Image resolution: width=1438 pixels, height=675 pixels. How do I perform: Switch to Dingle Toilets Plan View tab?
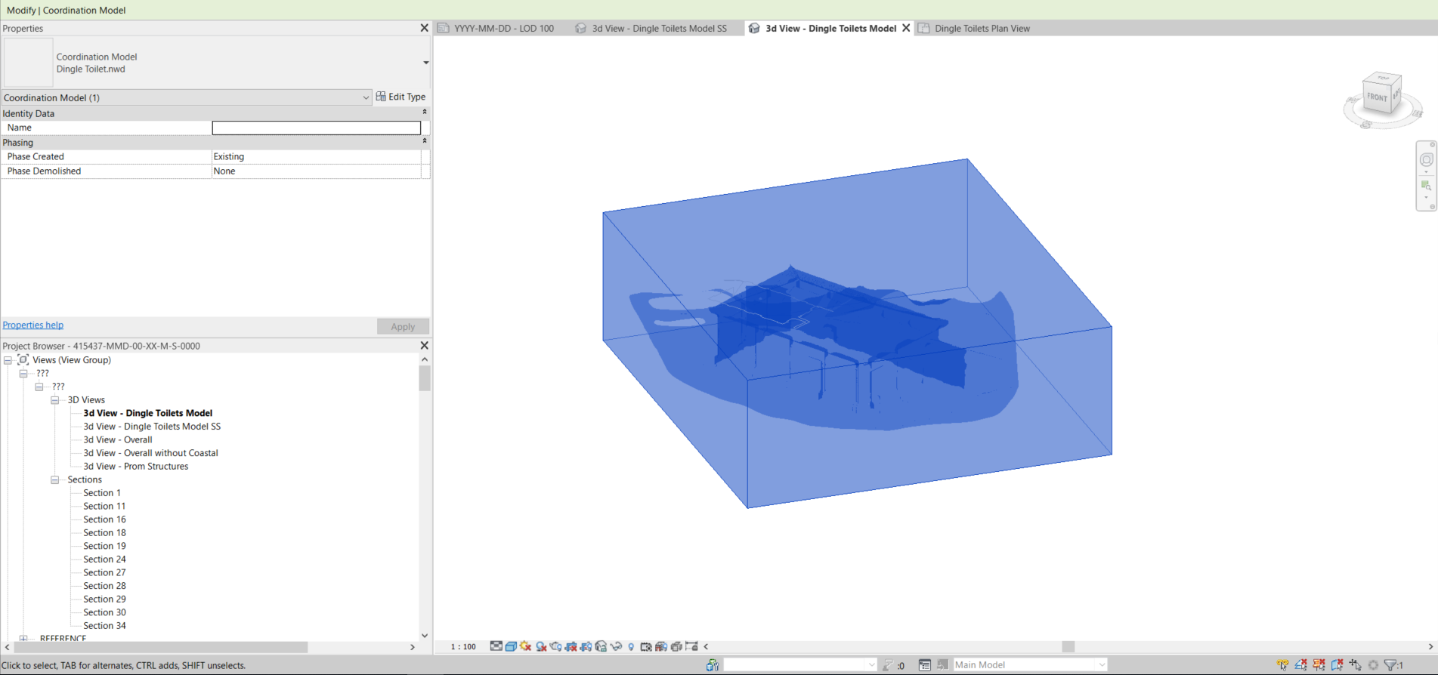tap(982, 29)
